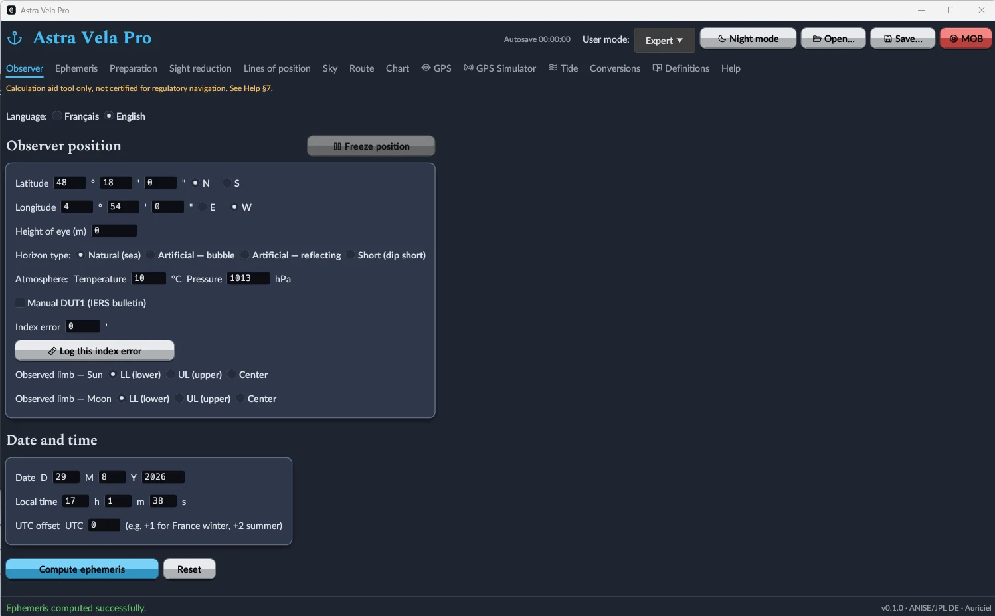Click the Height of eye field
The width and height of the screenshot is (995, 616).
click(114, 231)
